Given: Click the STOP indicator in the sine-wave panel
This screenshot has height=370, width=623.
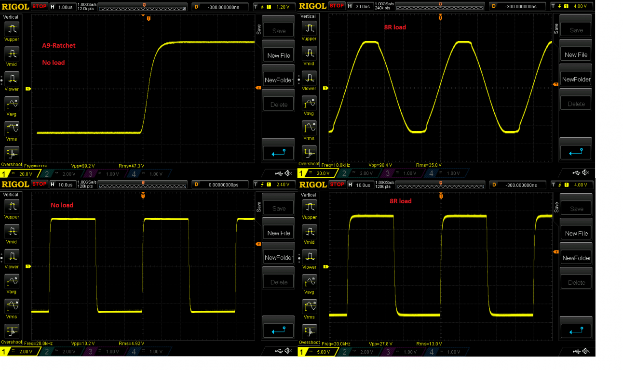Looking at the screenshot, I should pos(337,6).
